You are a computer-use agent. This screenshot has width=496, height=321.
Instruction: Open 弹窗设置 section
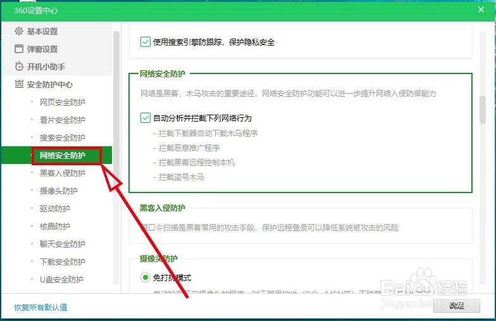click(x=42, y=49)
